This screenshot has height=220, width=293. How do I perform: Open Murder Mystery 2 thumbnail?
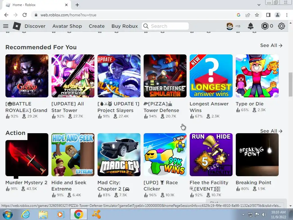coord(27,155)
